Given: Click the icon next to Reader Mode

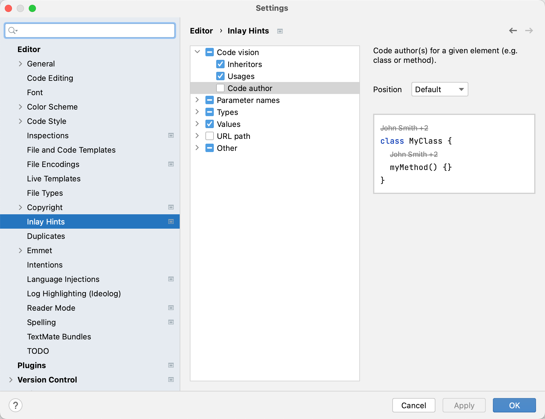Looking at the screenshot, I should pyautogui.click(x=171, y=308).
